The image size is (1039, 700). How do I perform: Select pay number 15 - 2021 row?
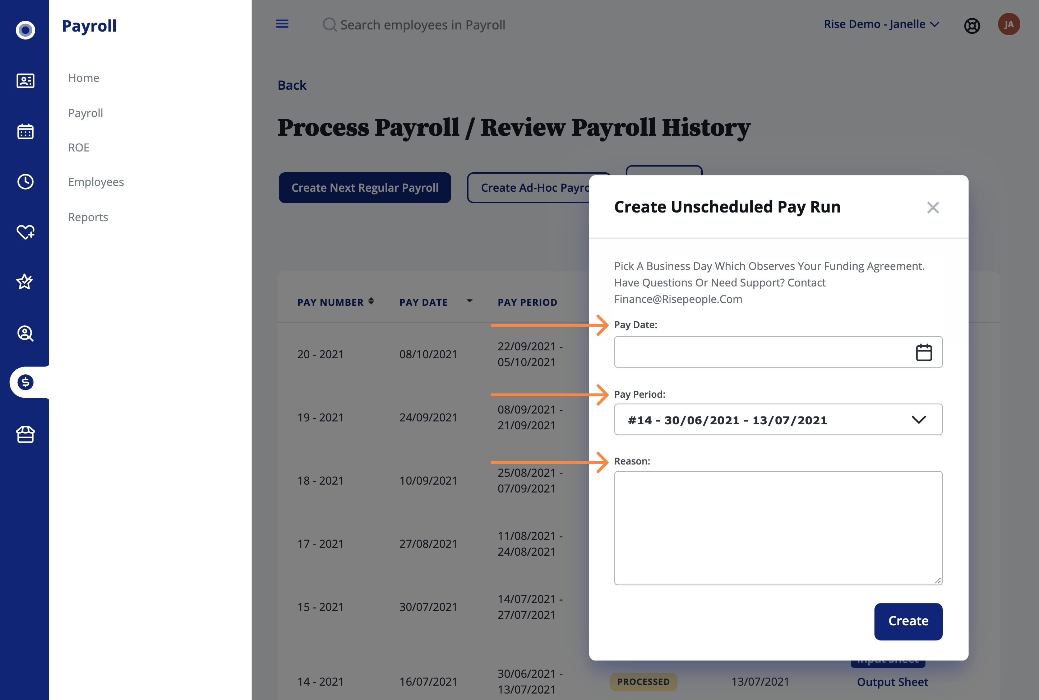pos(320,607)
